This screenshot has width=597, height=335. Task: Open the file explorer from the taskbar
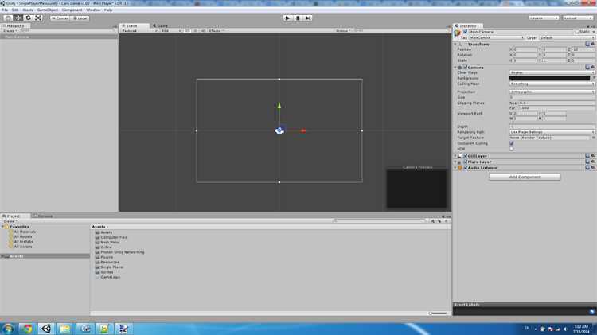point(65,328)
